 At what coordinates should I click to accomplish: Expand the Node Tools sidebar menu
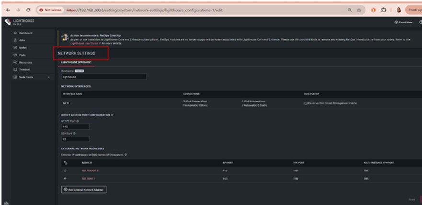[x=32, y=77]
